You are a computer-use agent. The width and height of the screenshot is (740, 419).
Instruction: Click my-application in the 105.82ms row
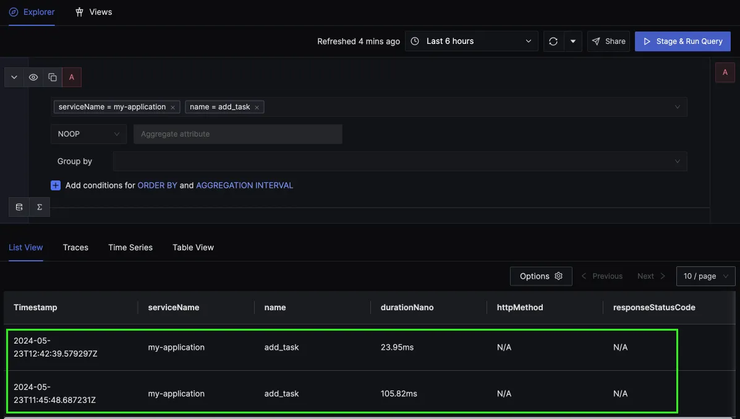tap(176, 394)
